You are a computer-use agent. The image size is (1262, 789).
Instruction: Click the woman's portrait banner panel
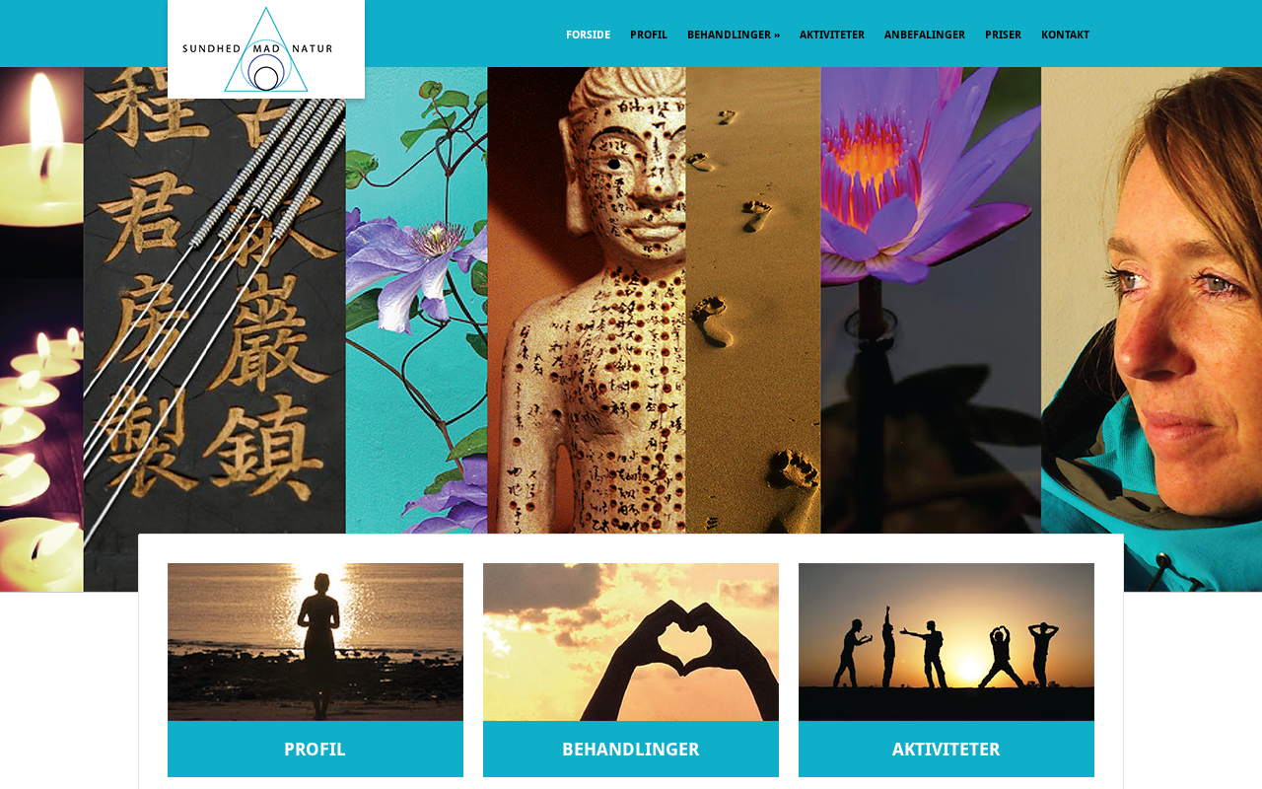click(x=1152, y=329)
